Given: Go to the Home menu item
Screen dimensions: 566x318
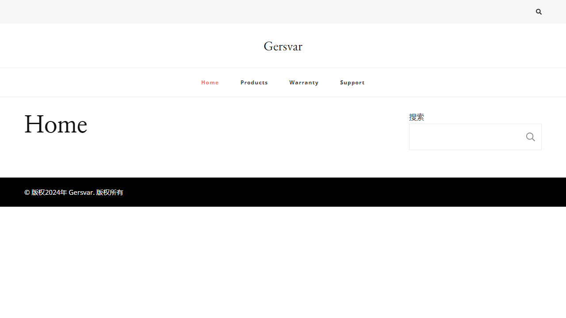Looking at the screenshot, I should 210,83.
